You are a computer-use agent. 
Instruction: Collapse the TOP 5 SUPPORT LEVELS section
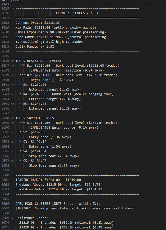coord(13,118)
